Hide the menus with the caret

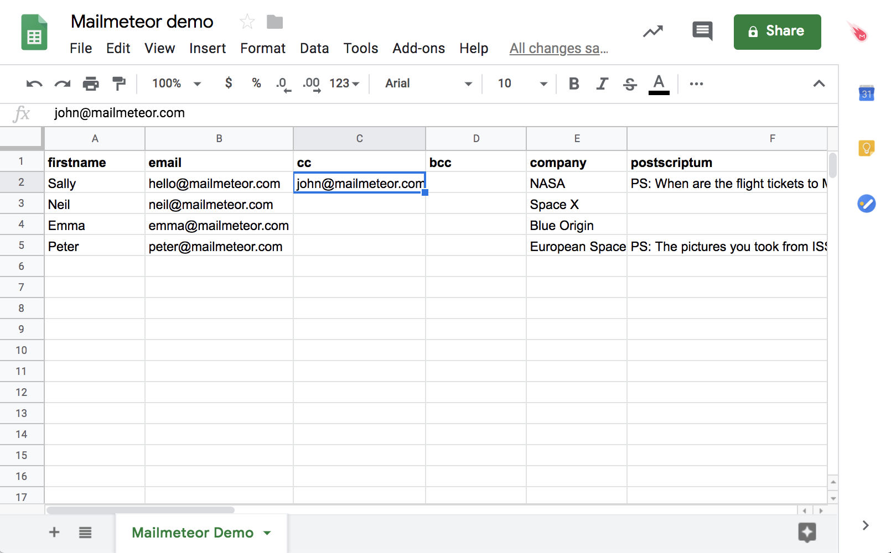[819, 84]
